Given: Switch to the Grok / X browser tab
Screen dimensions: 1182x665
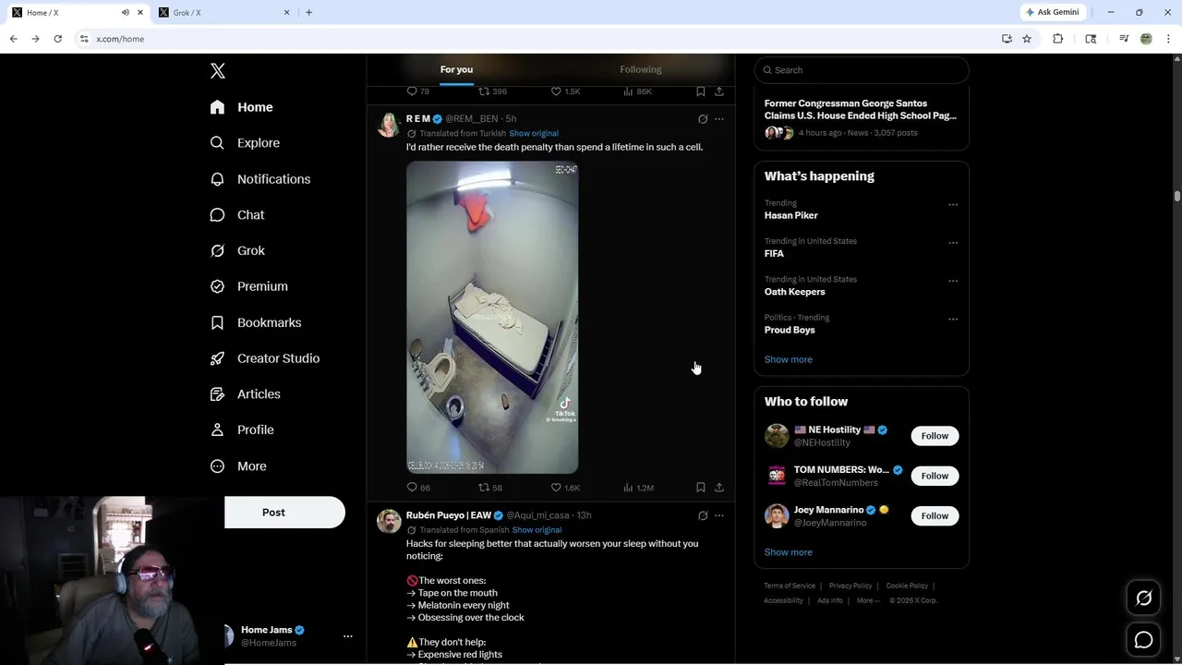Looking at the screenshot, I should 224,13.
